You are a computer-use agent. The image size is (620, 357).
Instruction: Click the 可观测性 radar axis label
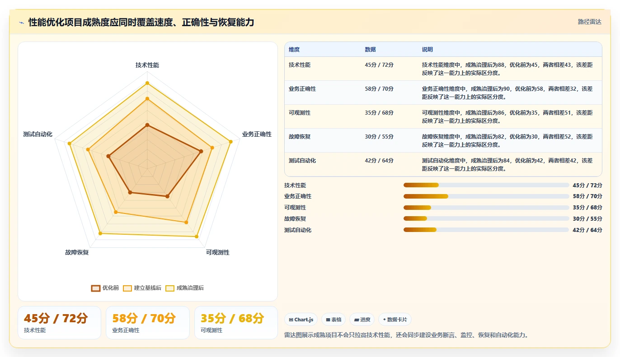tap(218, 252)
